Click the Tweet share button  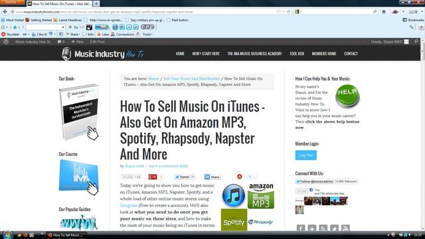182,177
